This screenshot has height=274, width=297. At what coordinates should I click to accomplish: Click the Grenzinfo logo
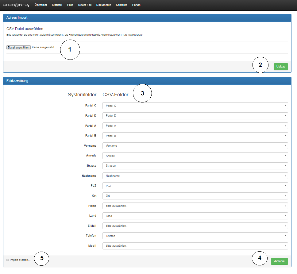16,5
